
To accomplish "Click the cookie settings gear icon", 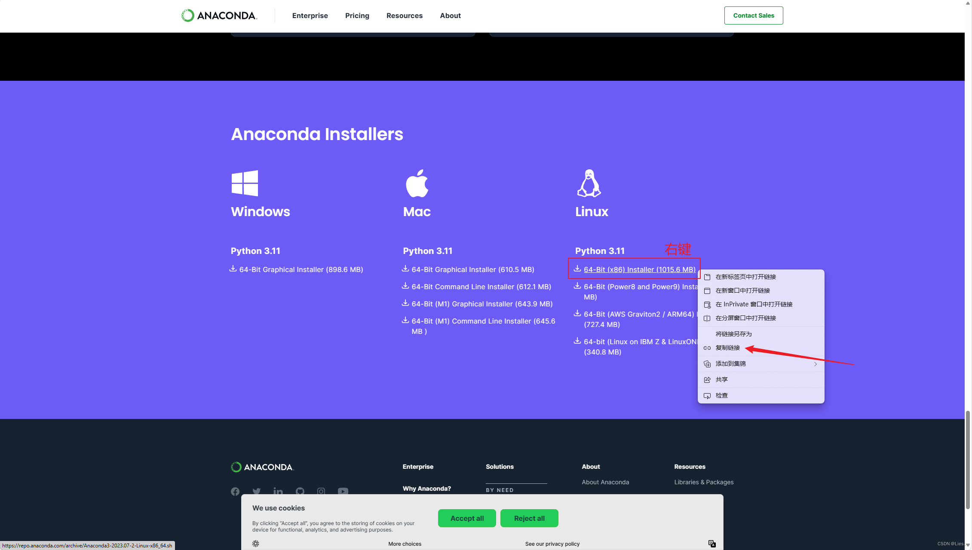I will pos(256,544).
